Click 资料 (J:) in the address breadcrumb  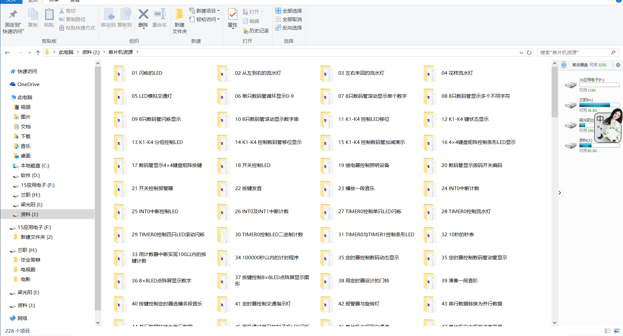point(91,52)
